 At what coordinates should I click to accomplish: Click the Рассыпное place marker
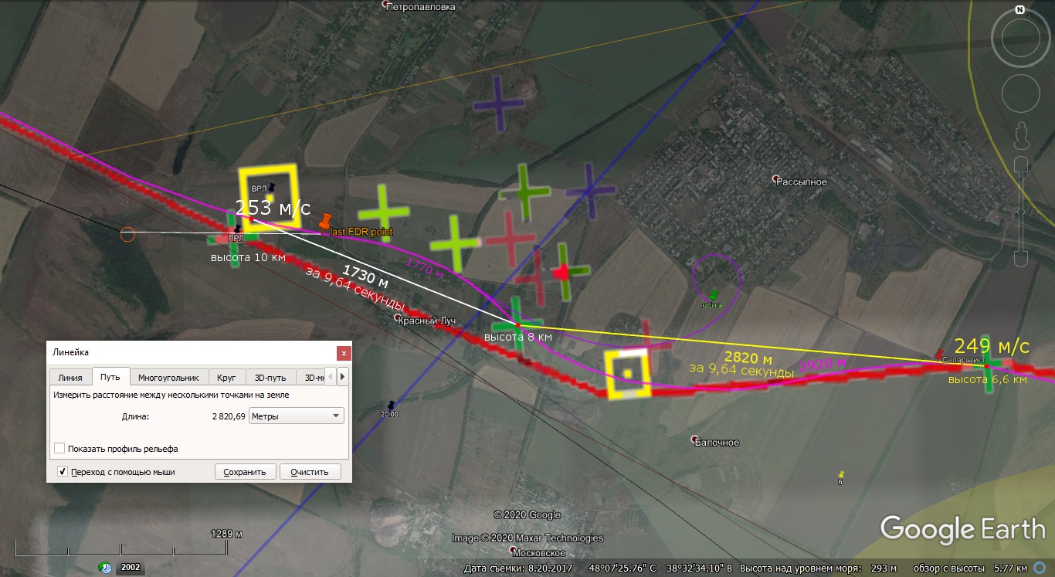pyautogui.click(x=776, y=180)
